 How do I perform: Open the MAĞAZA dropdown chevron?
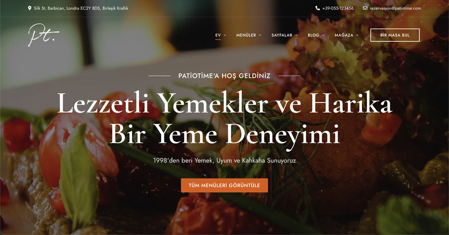click(x=357, y=35)
